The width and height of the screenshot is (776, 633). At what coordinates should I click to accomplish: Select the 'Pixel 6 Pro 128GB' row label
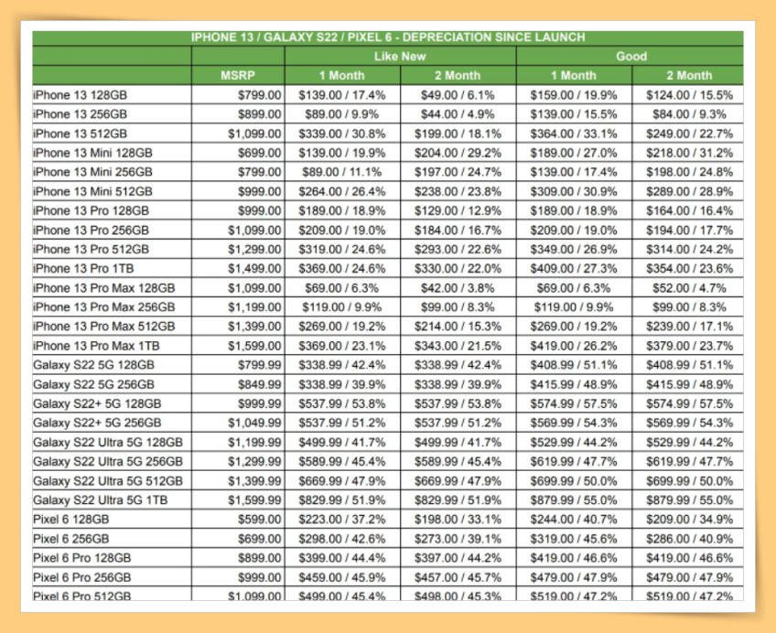pyautogui.click(x=82, y=558)
